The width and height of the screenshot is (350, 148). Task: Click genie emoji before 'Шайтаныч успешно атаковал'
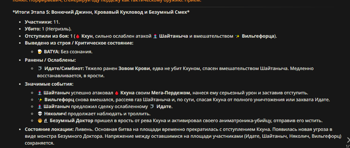[x=40, y=93]
